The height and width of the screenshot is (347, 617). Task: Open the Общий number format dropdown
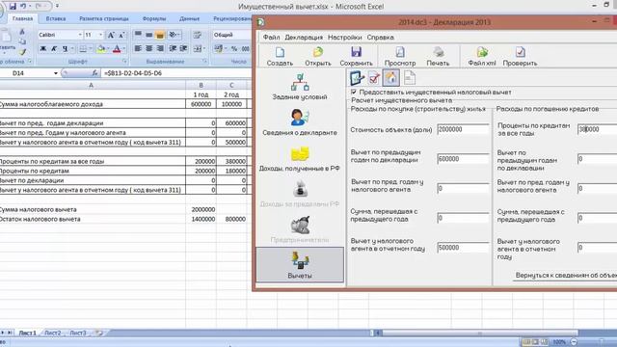click(231, 35)
